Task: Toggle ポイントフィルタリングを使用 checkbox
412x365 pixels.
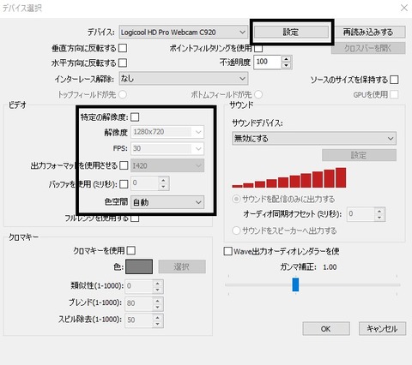Action: (x=258, y=48)
